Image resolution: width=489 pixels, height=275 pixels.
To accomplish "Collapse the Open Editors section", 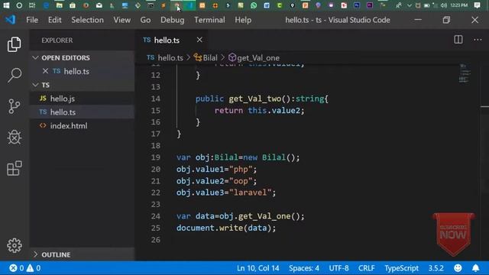I will [35, 58].
